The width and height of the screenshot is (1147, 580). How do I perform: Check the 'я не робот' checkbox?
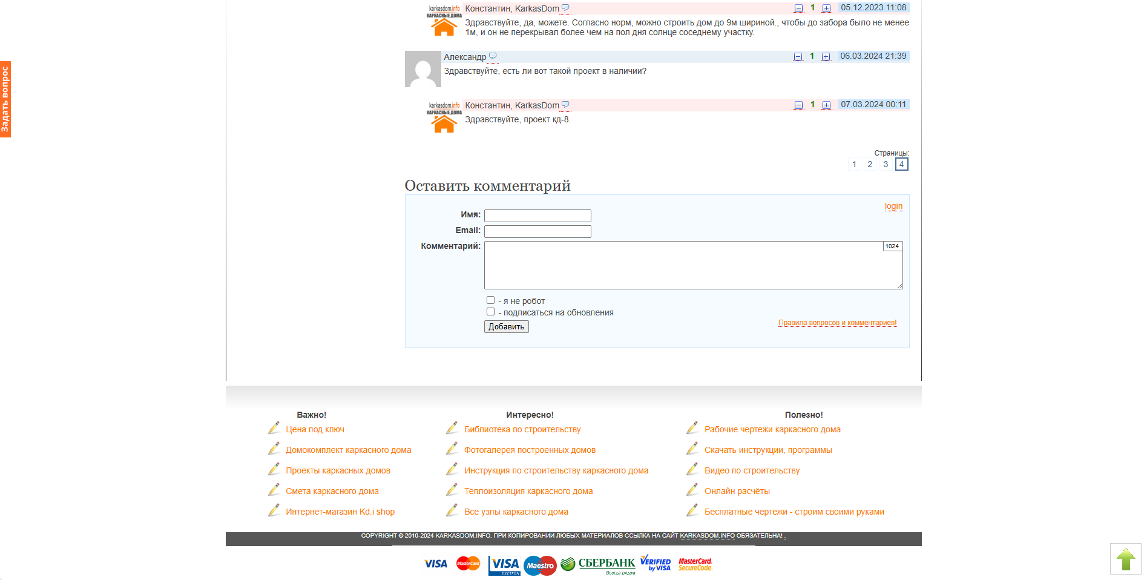click(490, 300)
